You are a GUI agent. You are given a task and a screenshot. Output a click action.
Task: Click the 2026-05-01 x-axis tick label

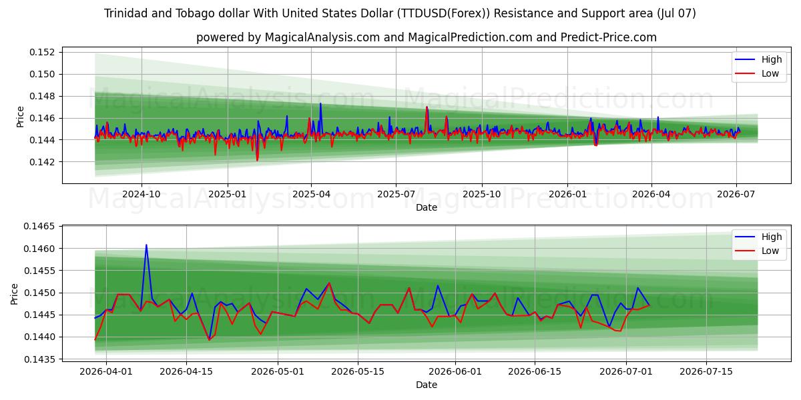click(x=277, y=371)
